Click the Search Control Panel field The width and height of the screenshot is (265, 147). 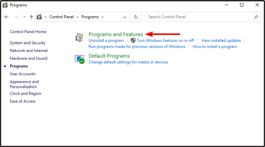(x=203, y=17)
